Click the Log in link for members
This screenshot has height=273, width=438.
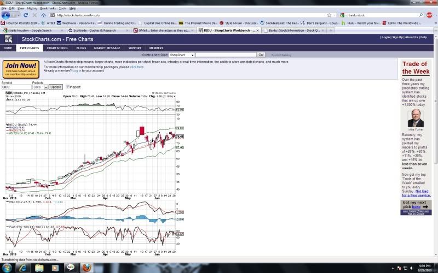coord(77,71)
